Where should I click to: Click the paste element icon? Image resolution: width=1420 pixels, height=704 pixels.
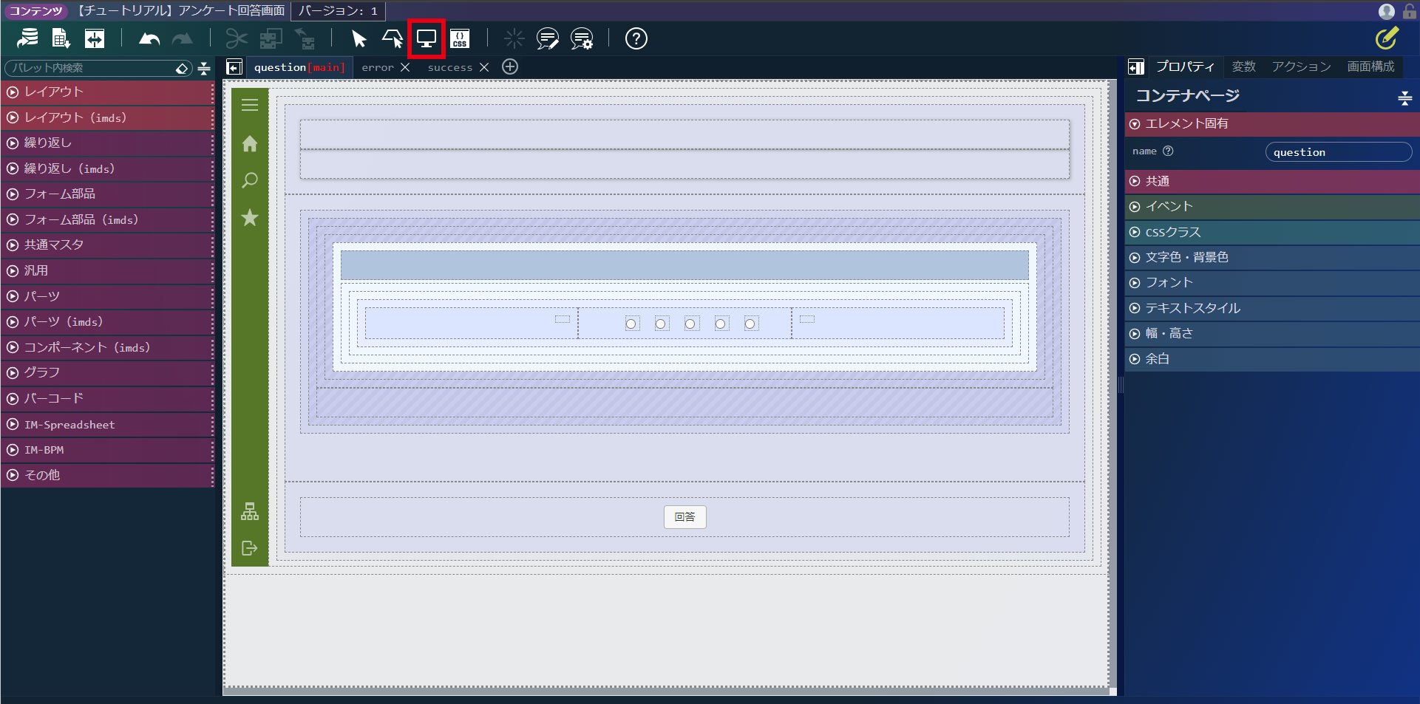(305, 38)
